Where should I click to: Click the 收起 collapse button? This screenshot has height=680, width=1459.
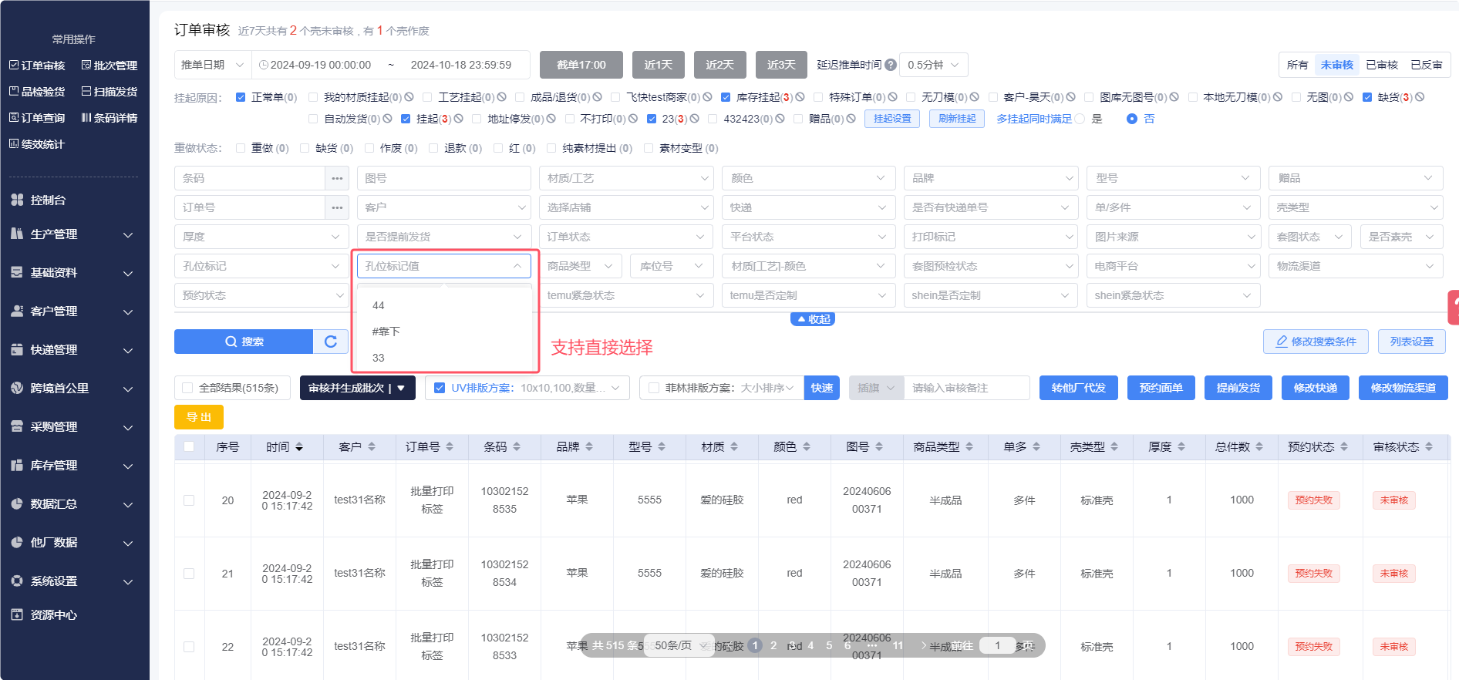click(813, 319)
